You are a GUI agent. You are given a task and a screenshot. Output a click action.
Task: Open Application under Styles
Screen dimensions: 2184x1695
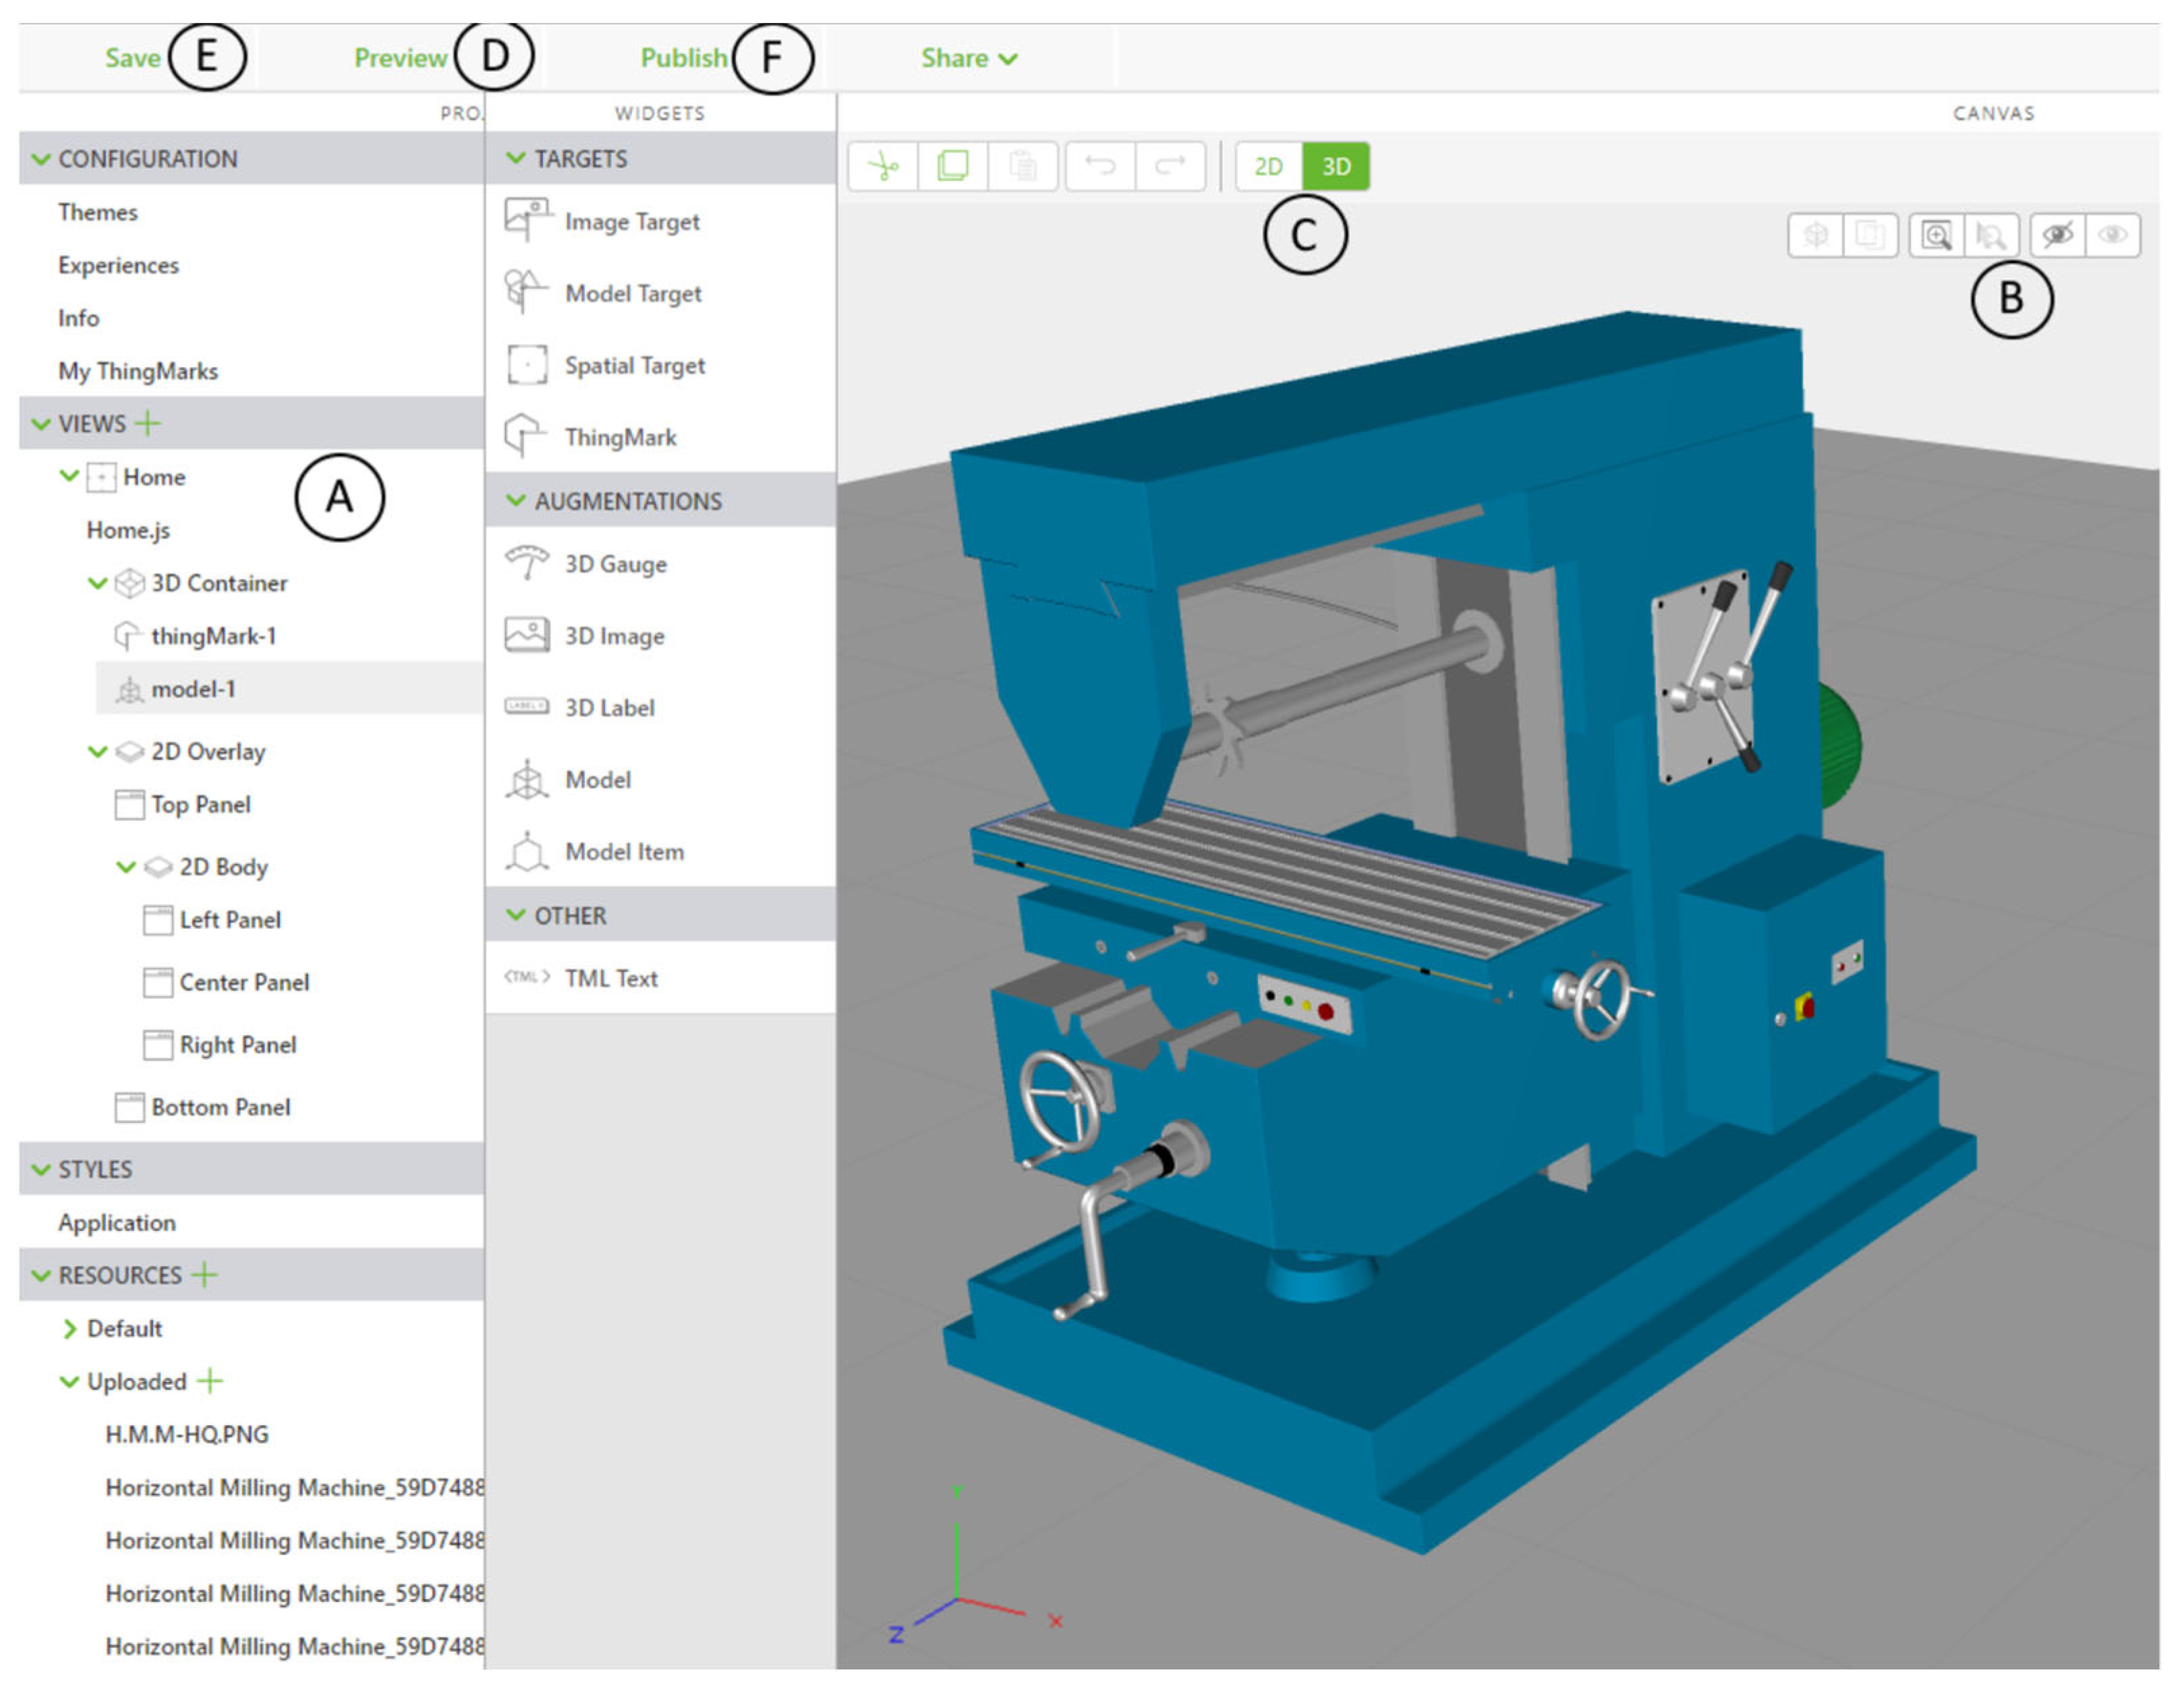coord(116,1222)
